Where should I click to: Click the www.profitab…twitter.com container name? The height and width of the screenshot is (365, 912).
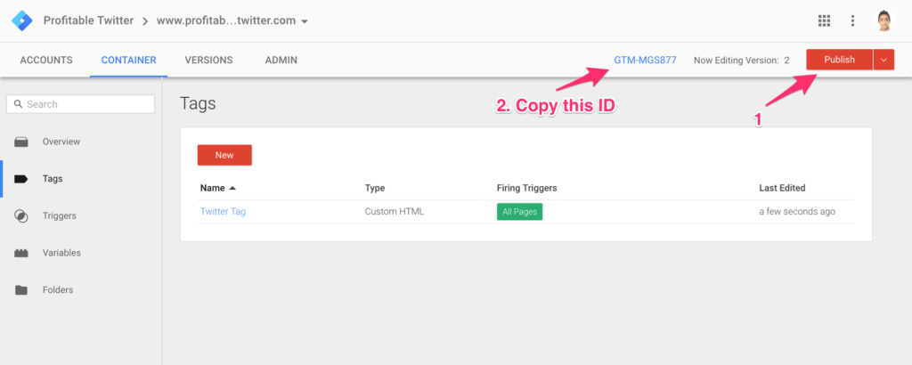(225, 21)
